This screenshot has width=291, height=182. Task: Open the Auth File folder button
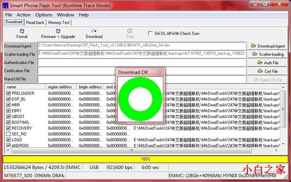click(x=267, y=63)
